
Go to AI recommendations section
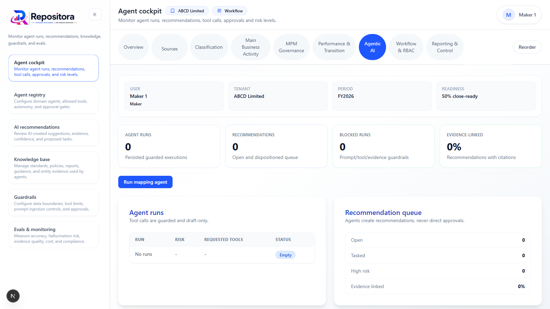coord(54,133)
